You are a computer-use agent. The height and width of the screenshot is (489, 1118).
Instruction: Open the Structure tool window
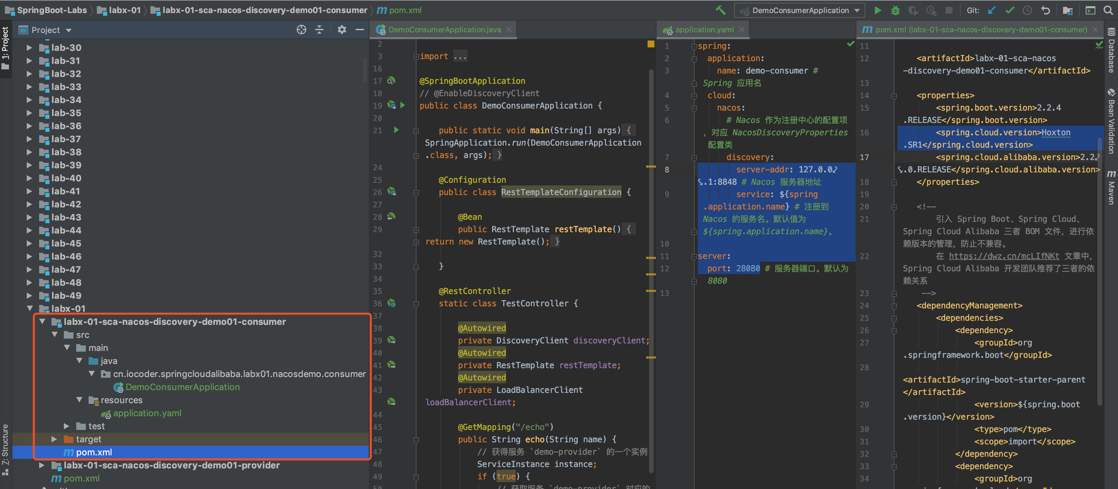(5, 449)
